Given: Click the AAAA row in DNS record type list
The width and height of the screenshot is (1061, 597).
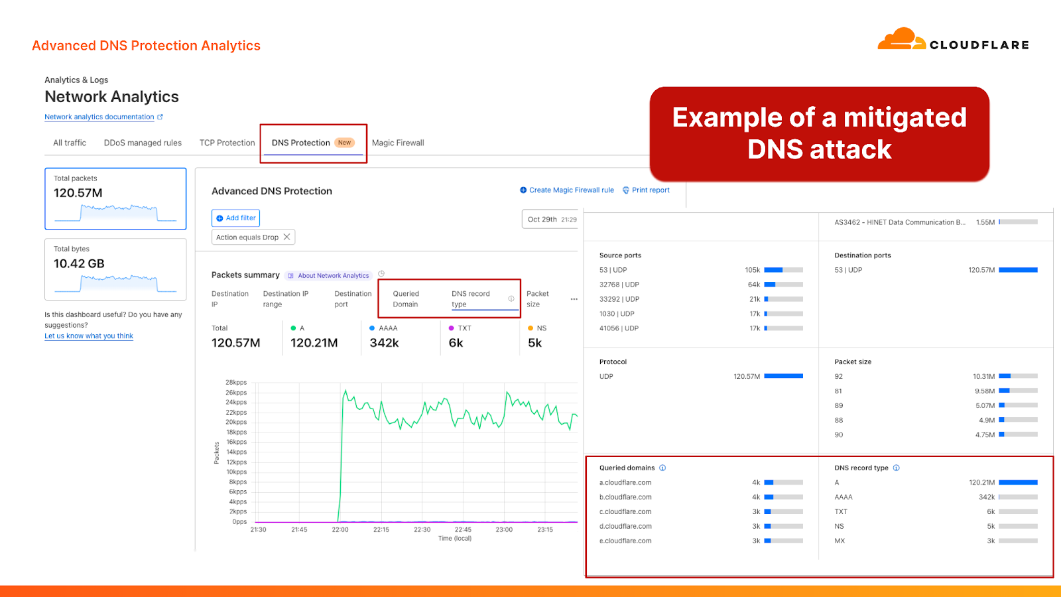Looking at the screenshot, I should (x=936, y=497).
